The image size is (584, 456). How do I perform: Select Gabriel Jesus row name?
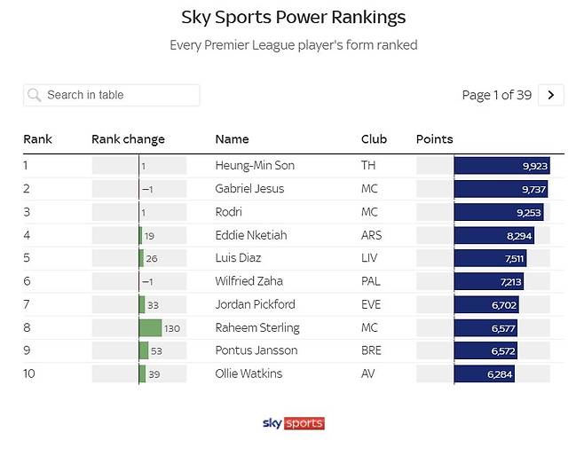pos(253,189)
